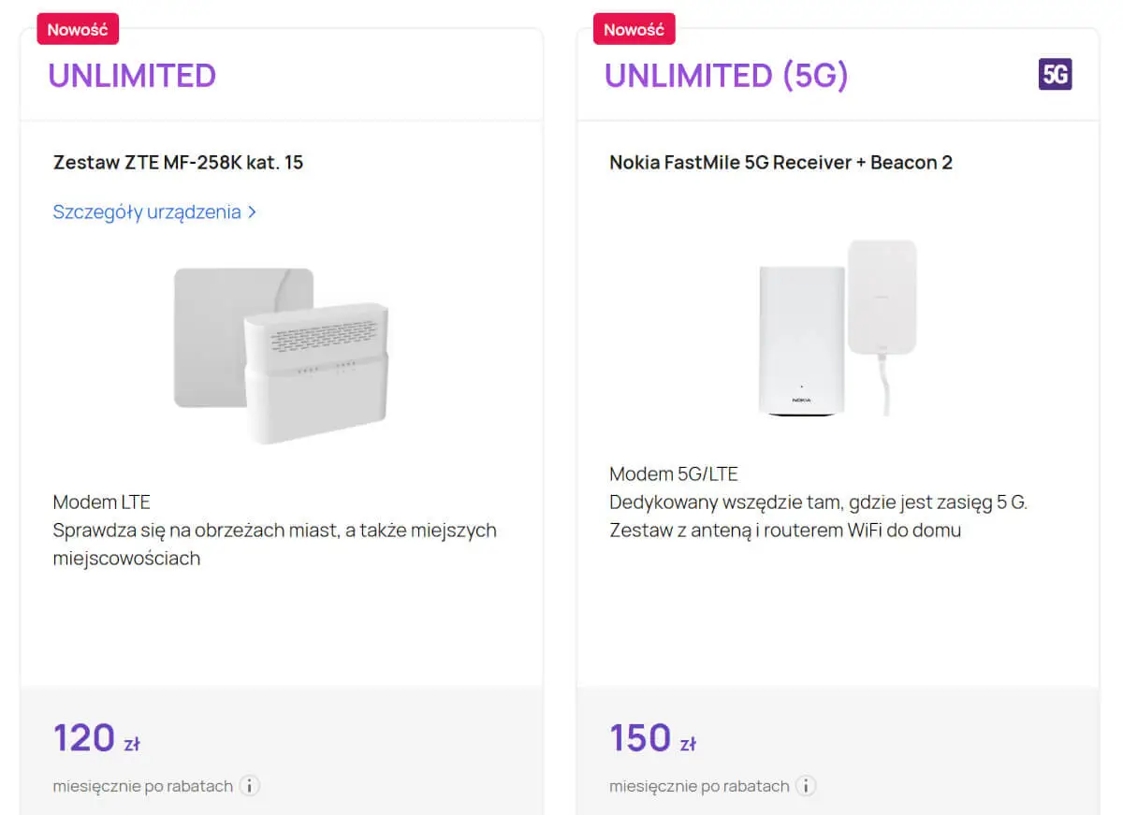Select the Nokia FastMile product image

pyautogui.click(x=833, y=327)
